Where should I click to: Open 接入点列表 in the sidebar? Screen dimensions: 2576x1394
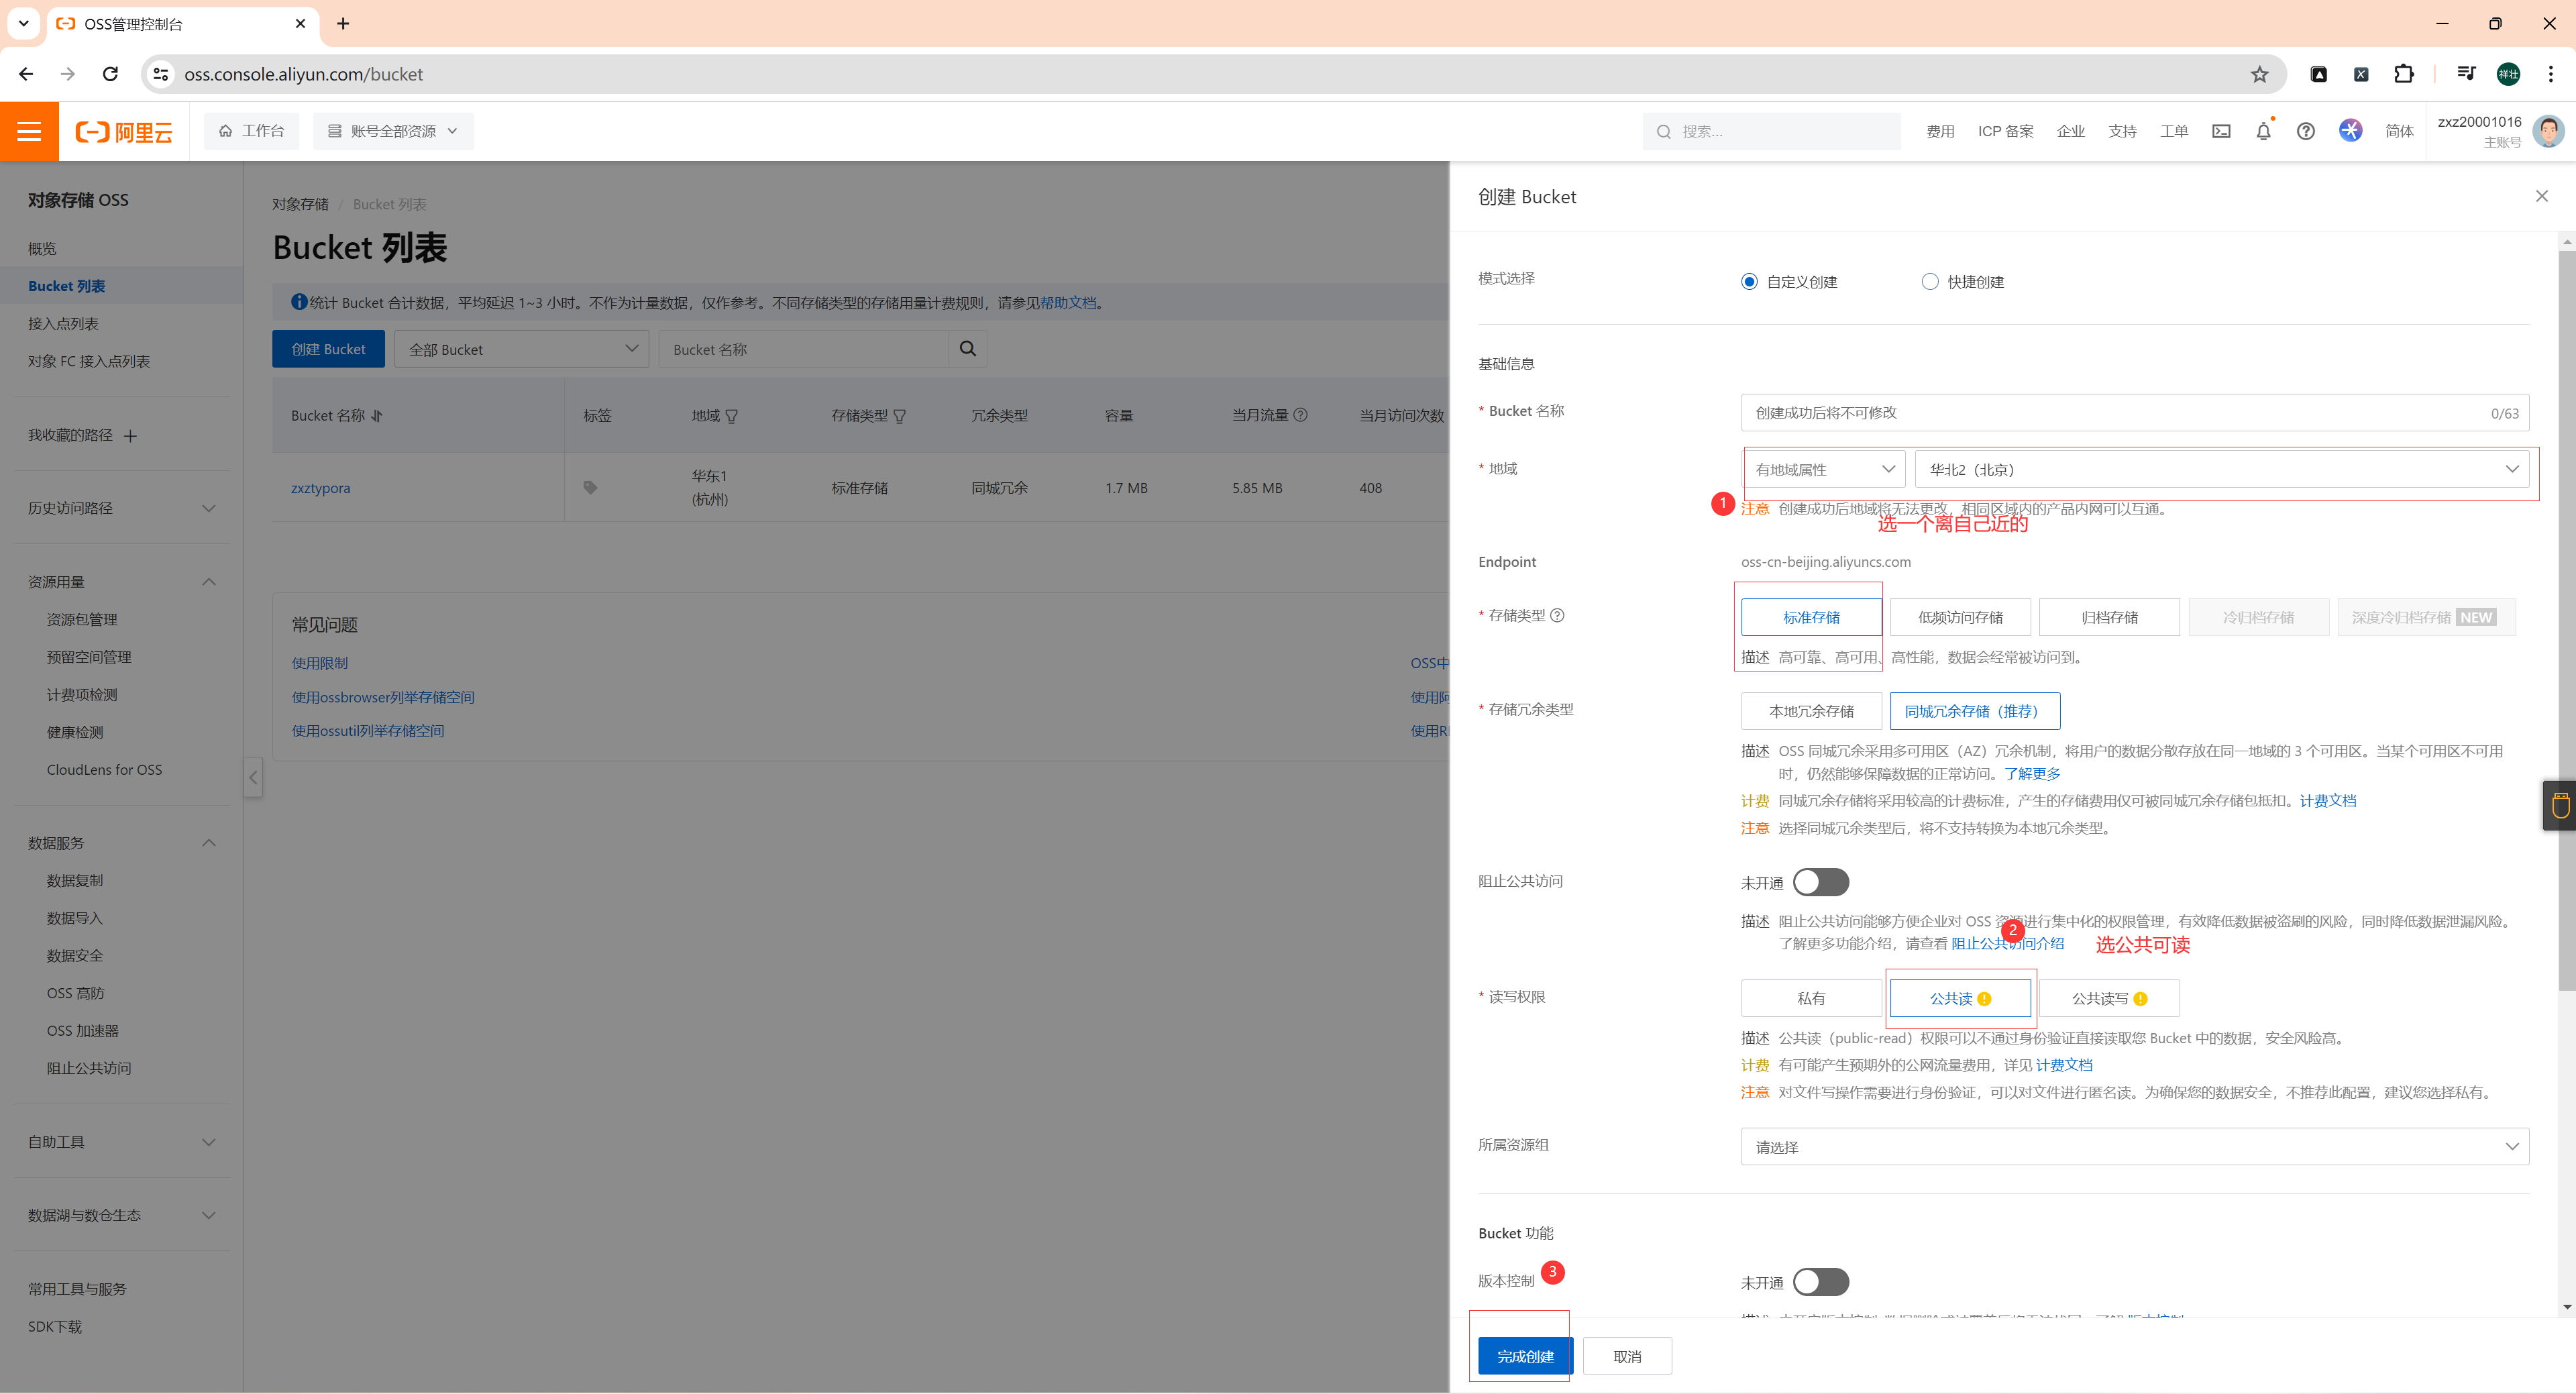63,324
